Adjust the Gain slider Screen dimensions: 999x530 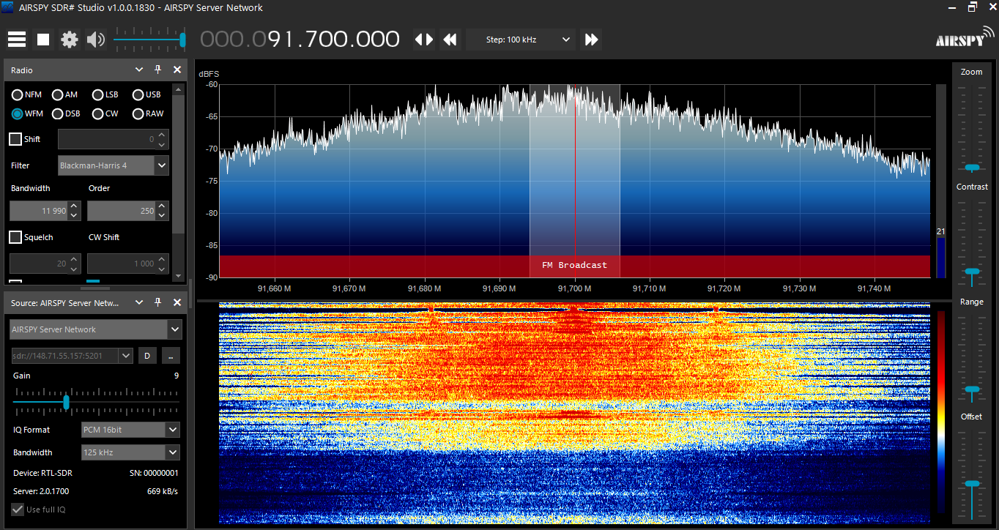[x=96, y=402]
